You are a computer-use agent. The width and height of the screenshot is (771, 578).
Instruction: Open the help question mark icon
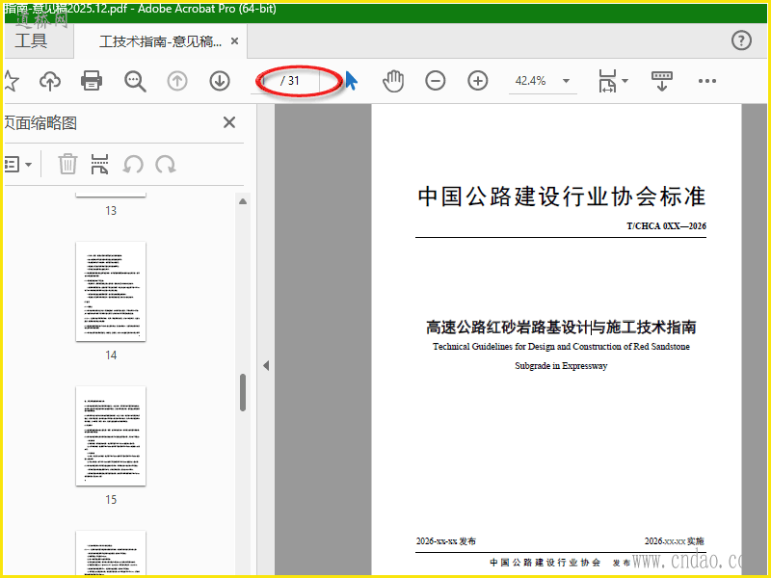[x=741, y=40]
